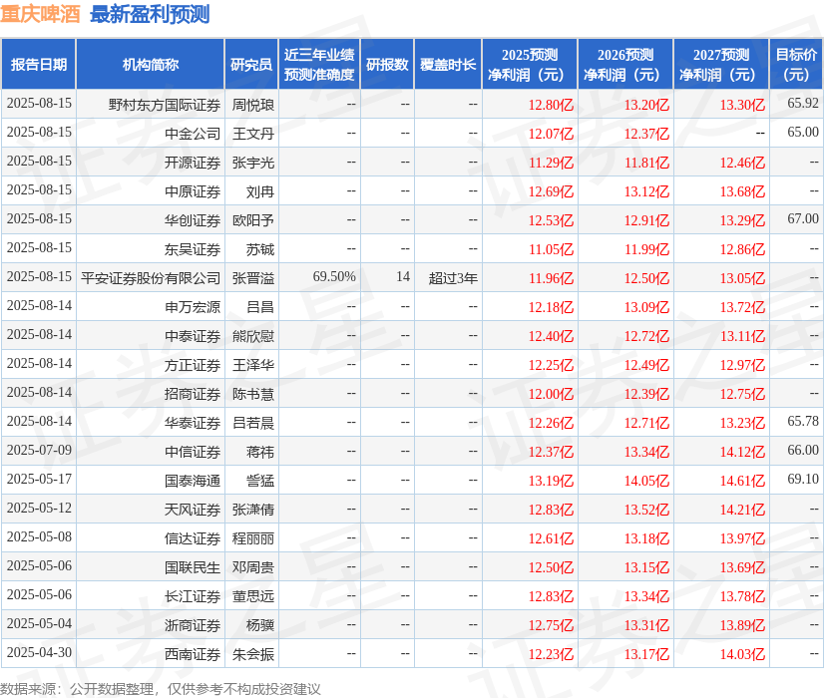Image resolution: width=824 pixels, height=698 pixels.
Task: Click target price 65.78
Action: coord(803,421)
